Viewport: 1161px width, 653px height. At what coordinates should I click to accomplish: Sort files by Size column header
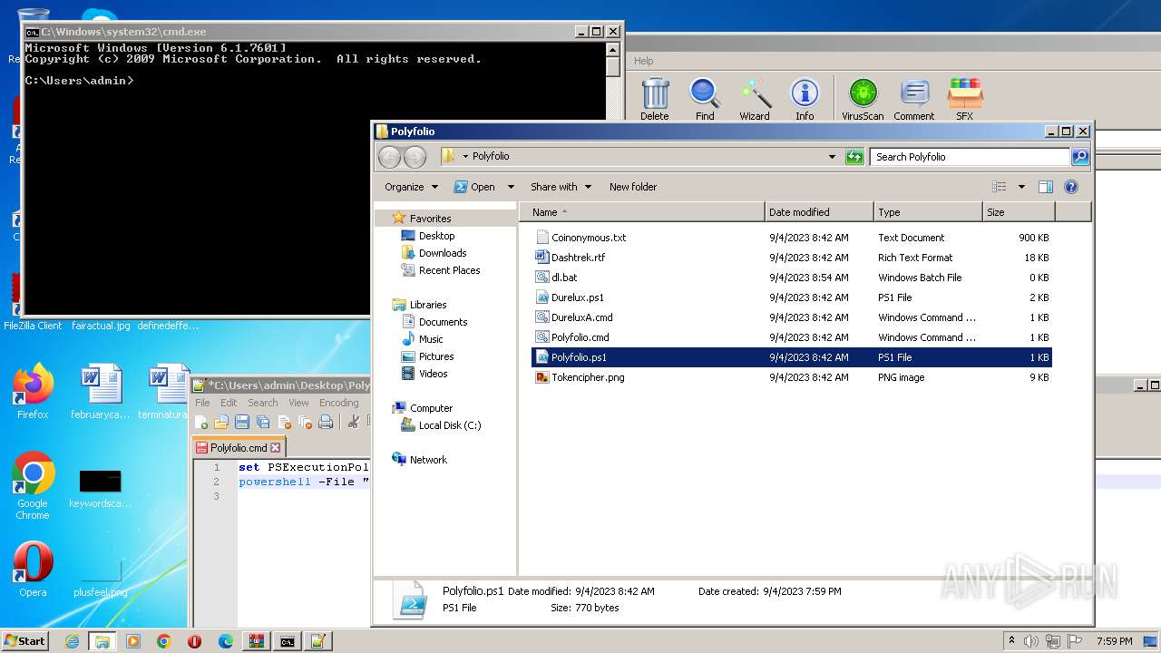(x=1019, y=212)
